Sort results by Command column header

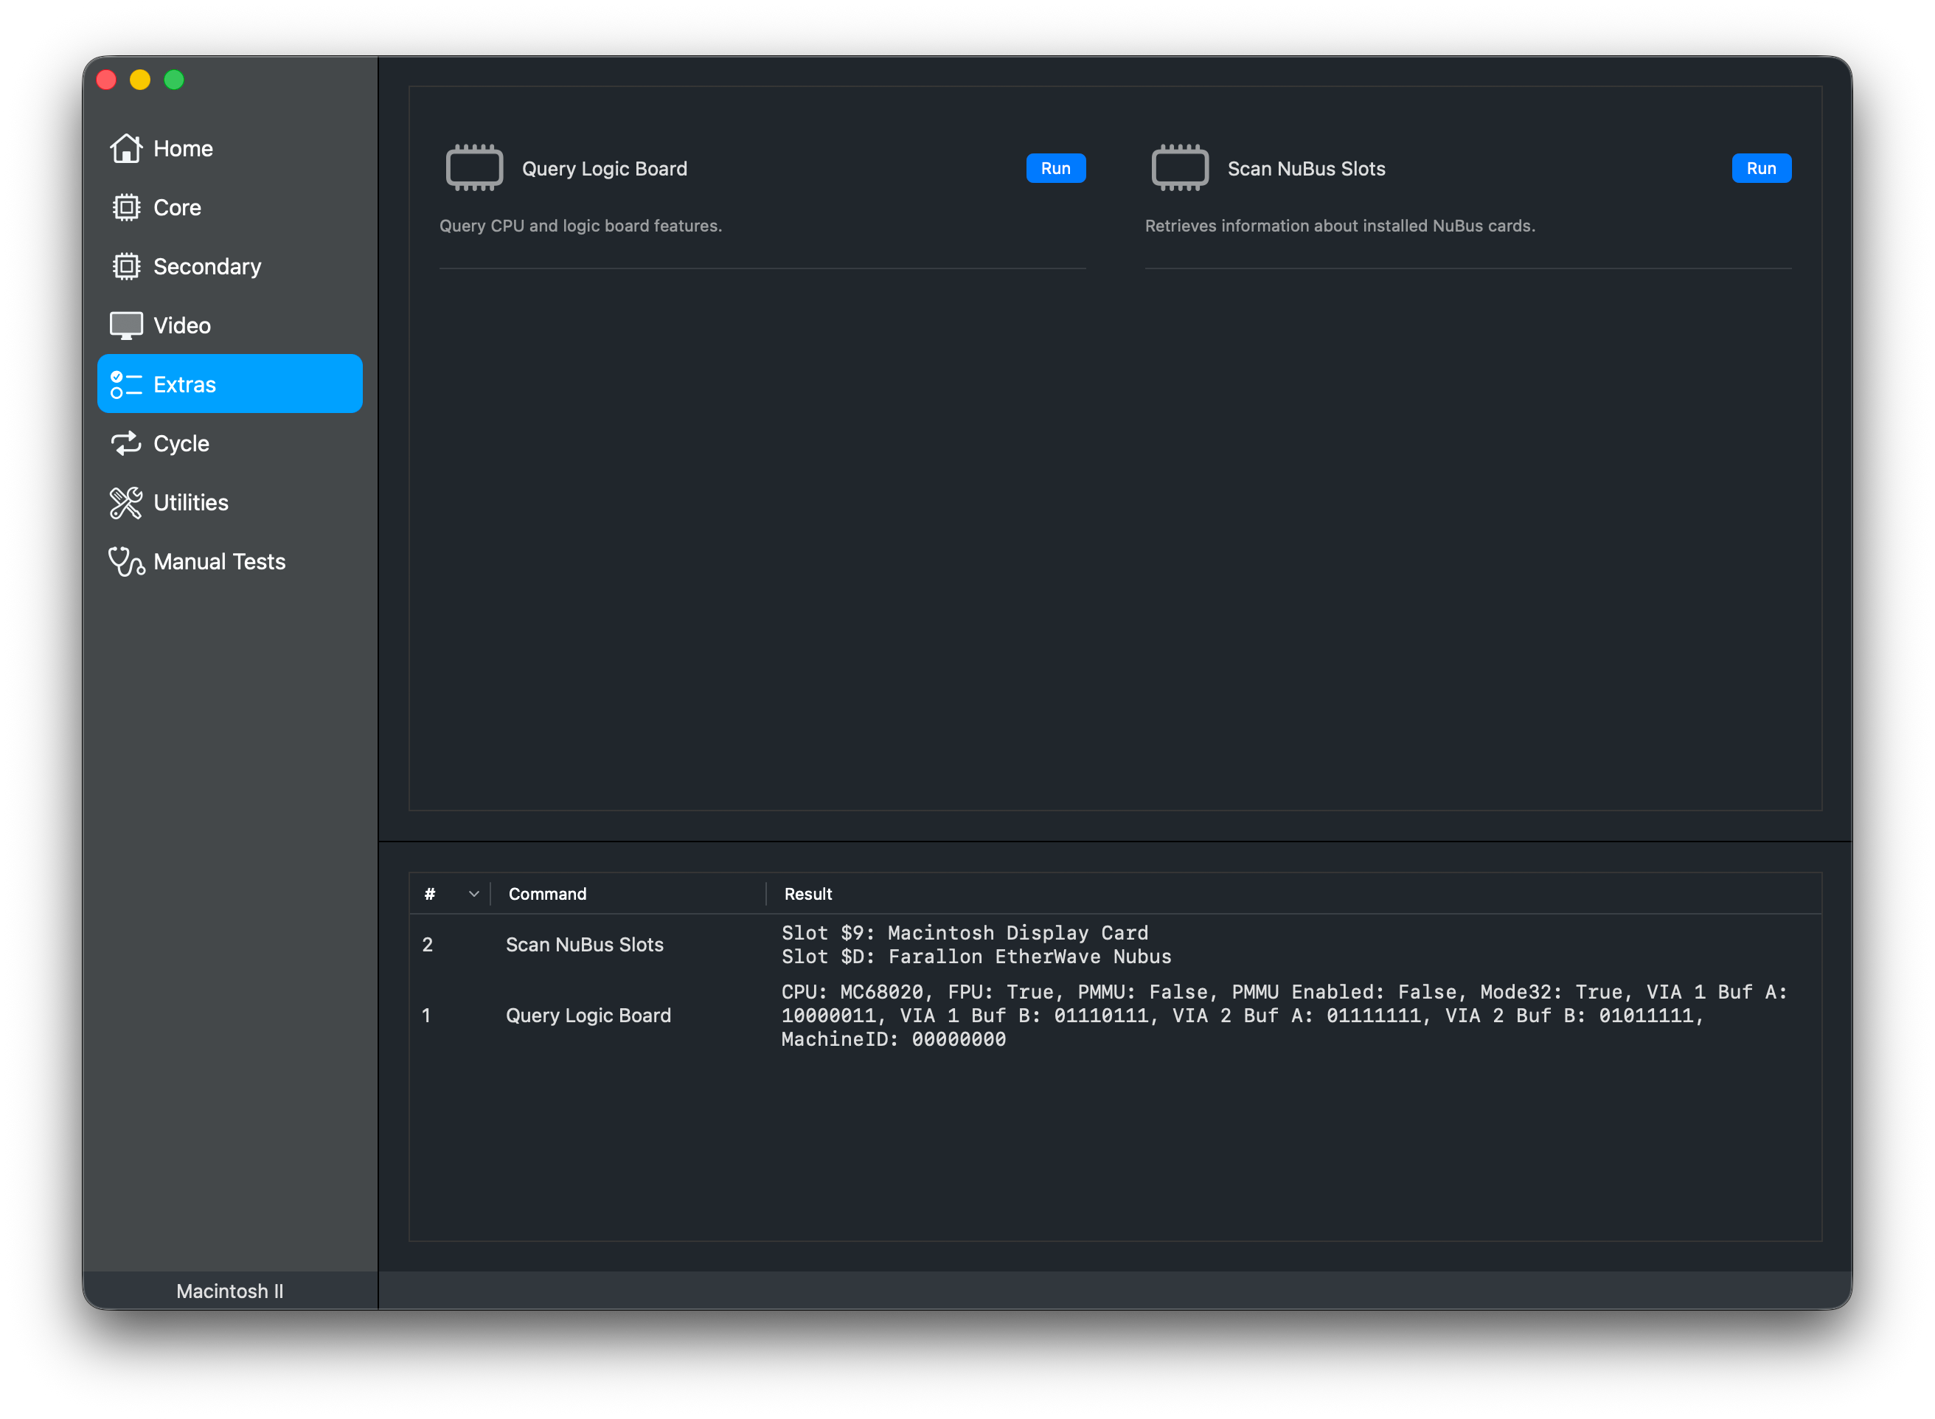pos(547,894)
